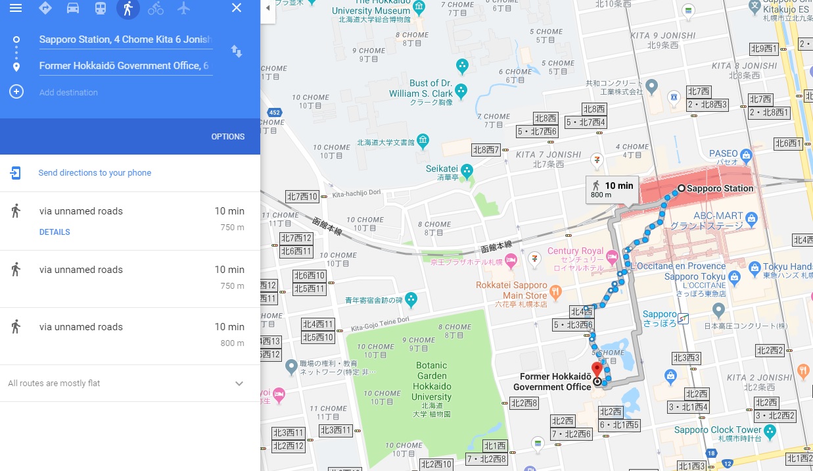The height and width of the screenshot is (471, 813).
Task: Switch to transit directions mode
Action: pyautogui.click(x=101, y=8)
